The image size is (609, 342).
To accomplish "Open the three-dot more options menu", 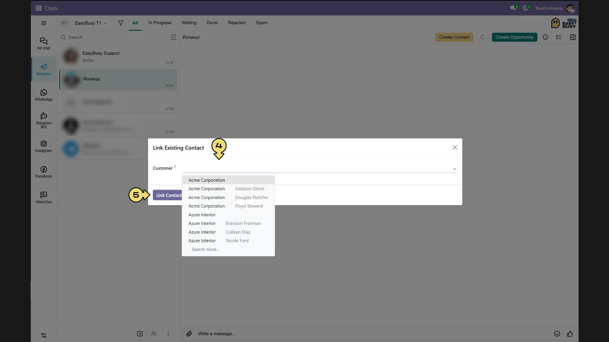I will pos(168,333).
